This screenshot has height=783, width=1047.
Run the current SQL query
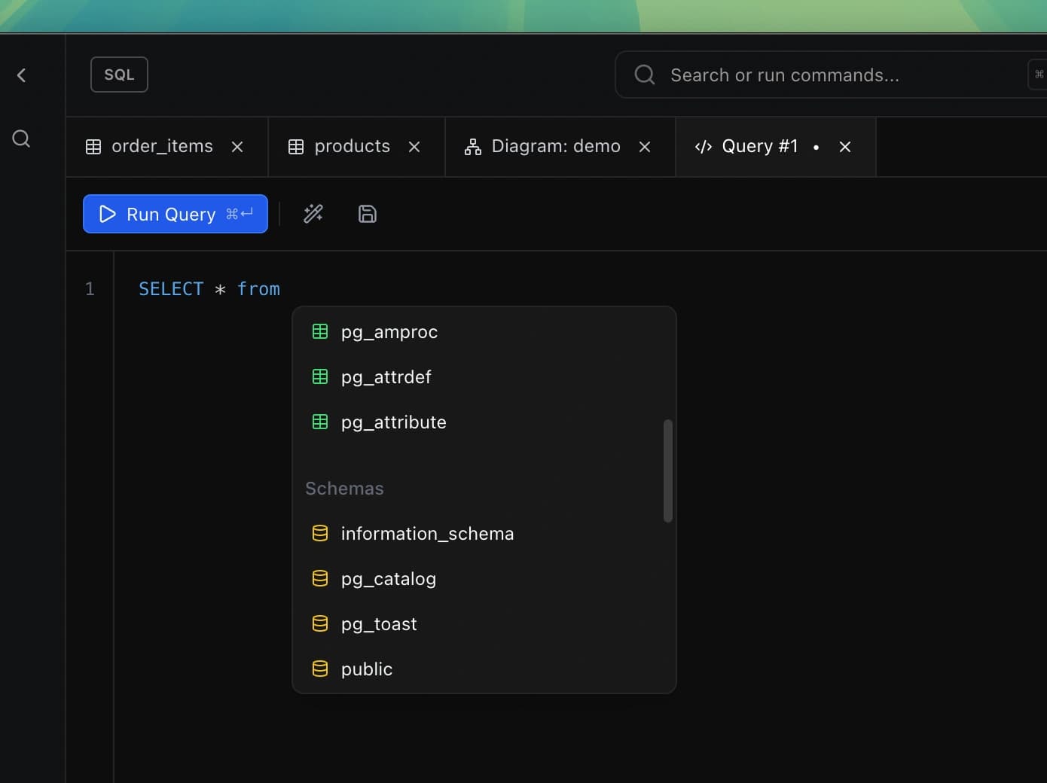point(175,214)
